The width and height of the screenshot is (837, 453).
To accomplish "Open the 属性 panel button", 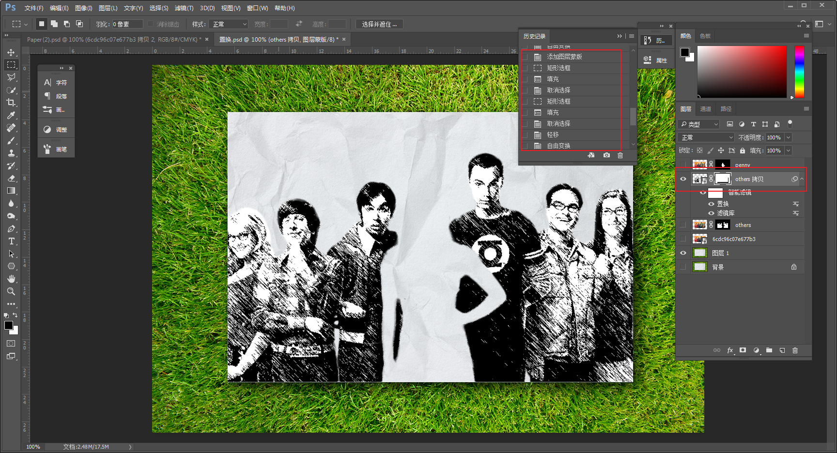I will click(x=656, y=60).
